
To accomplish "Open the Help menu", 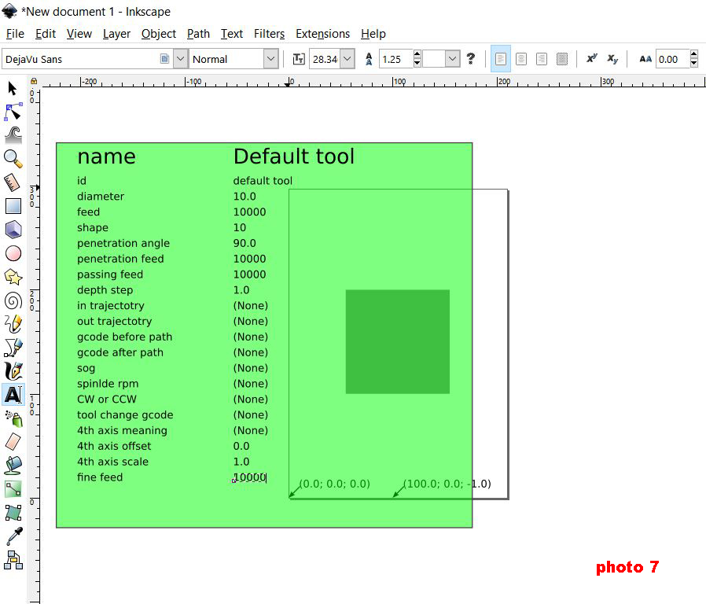I will click(x=373, y=34).
